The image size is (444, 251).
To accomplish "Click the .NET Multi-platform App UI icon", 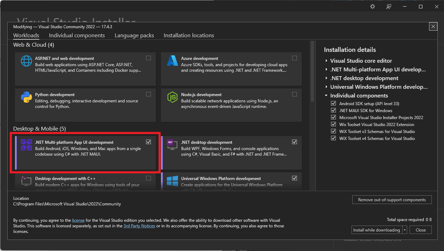I will coord(26,145).
